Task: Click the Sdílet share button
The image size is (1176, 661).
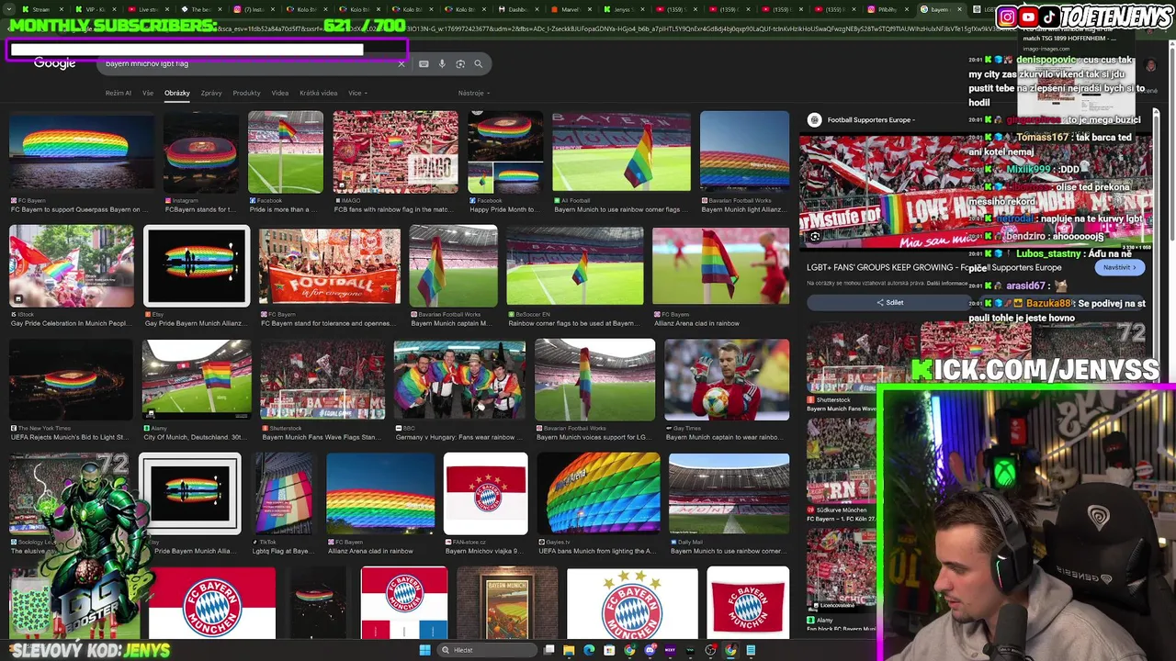Action: [x=889, y=302]
